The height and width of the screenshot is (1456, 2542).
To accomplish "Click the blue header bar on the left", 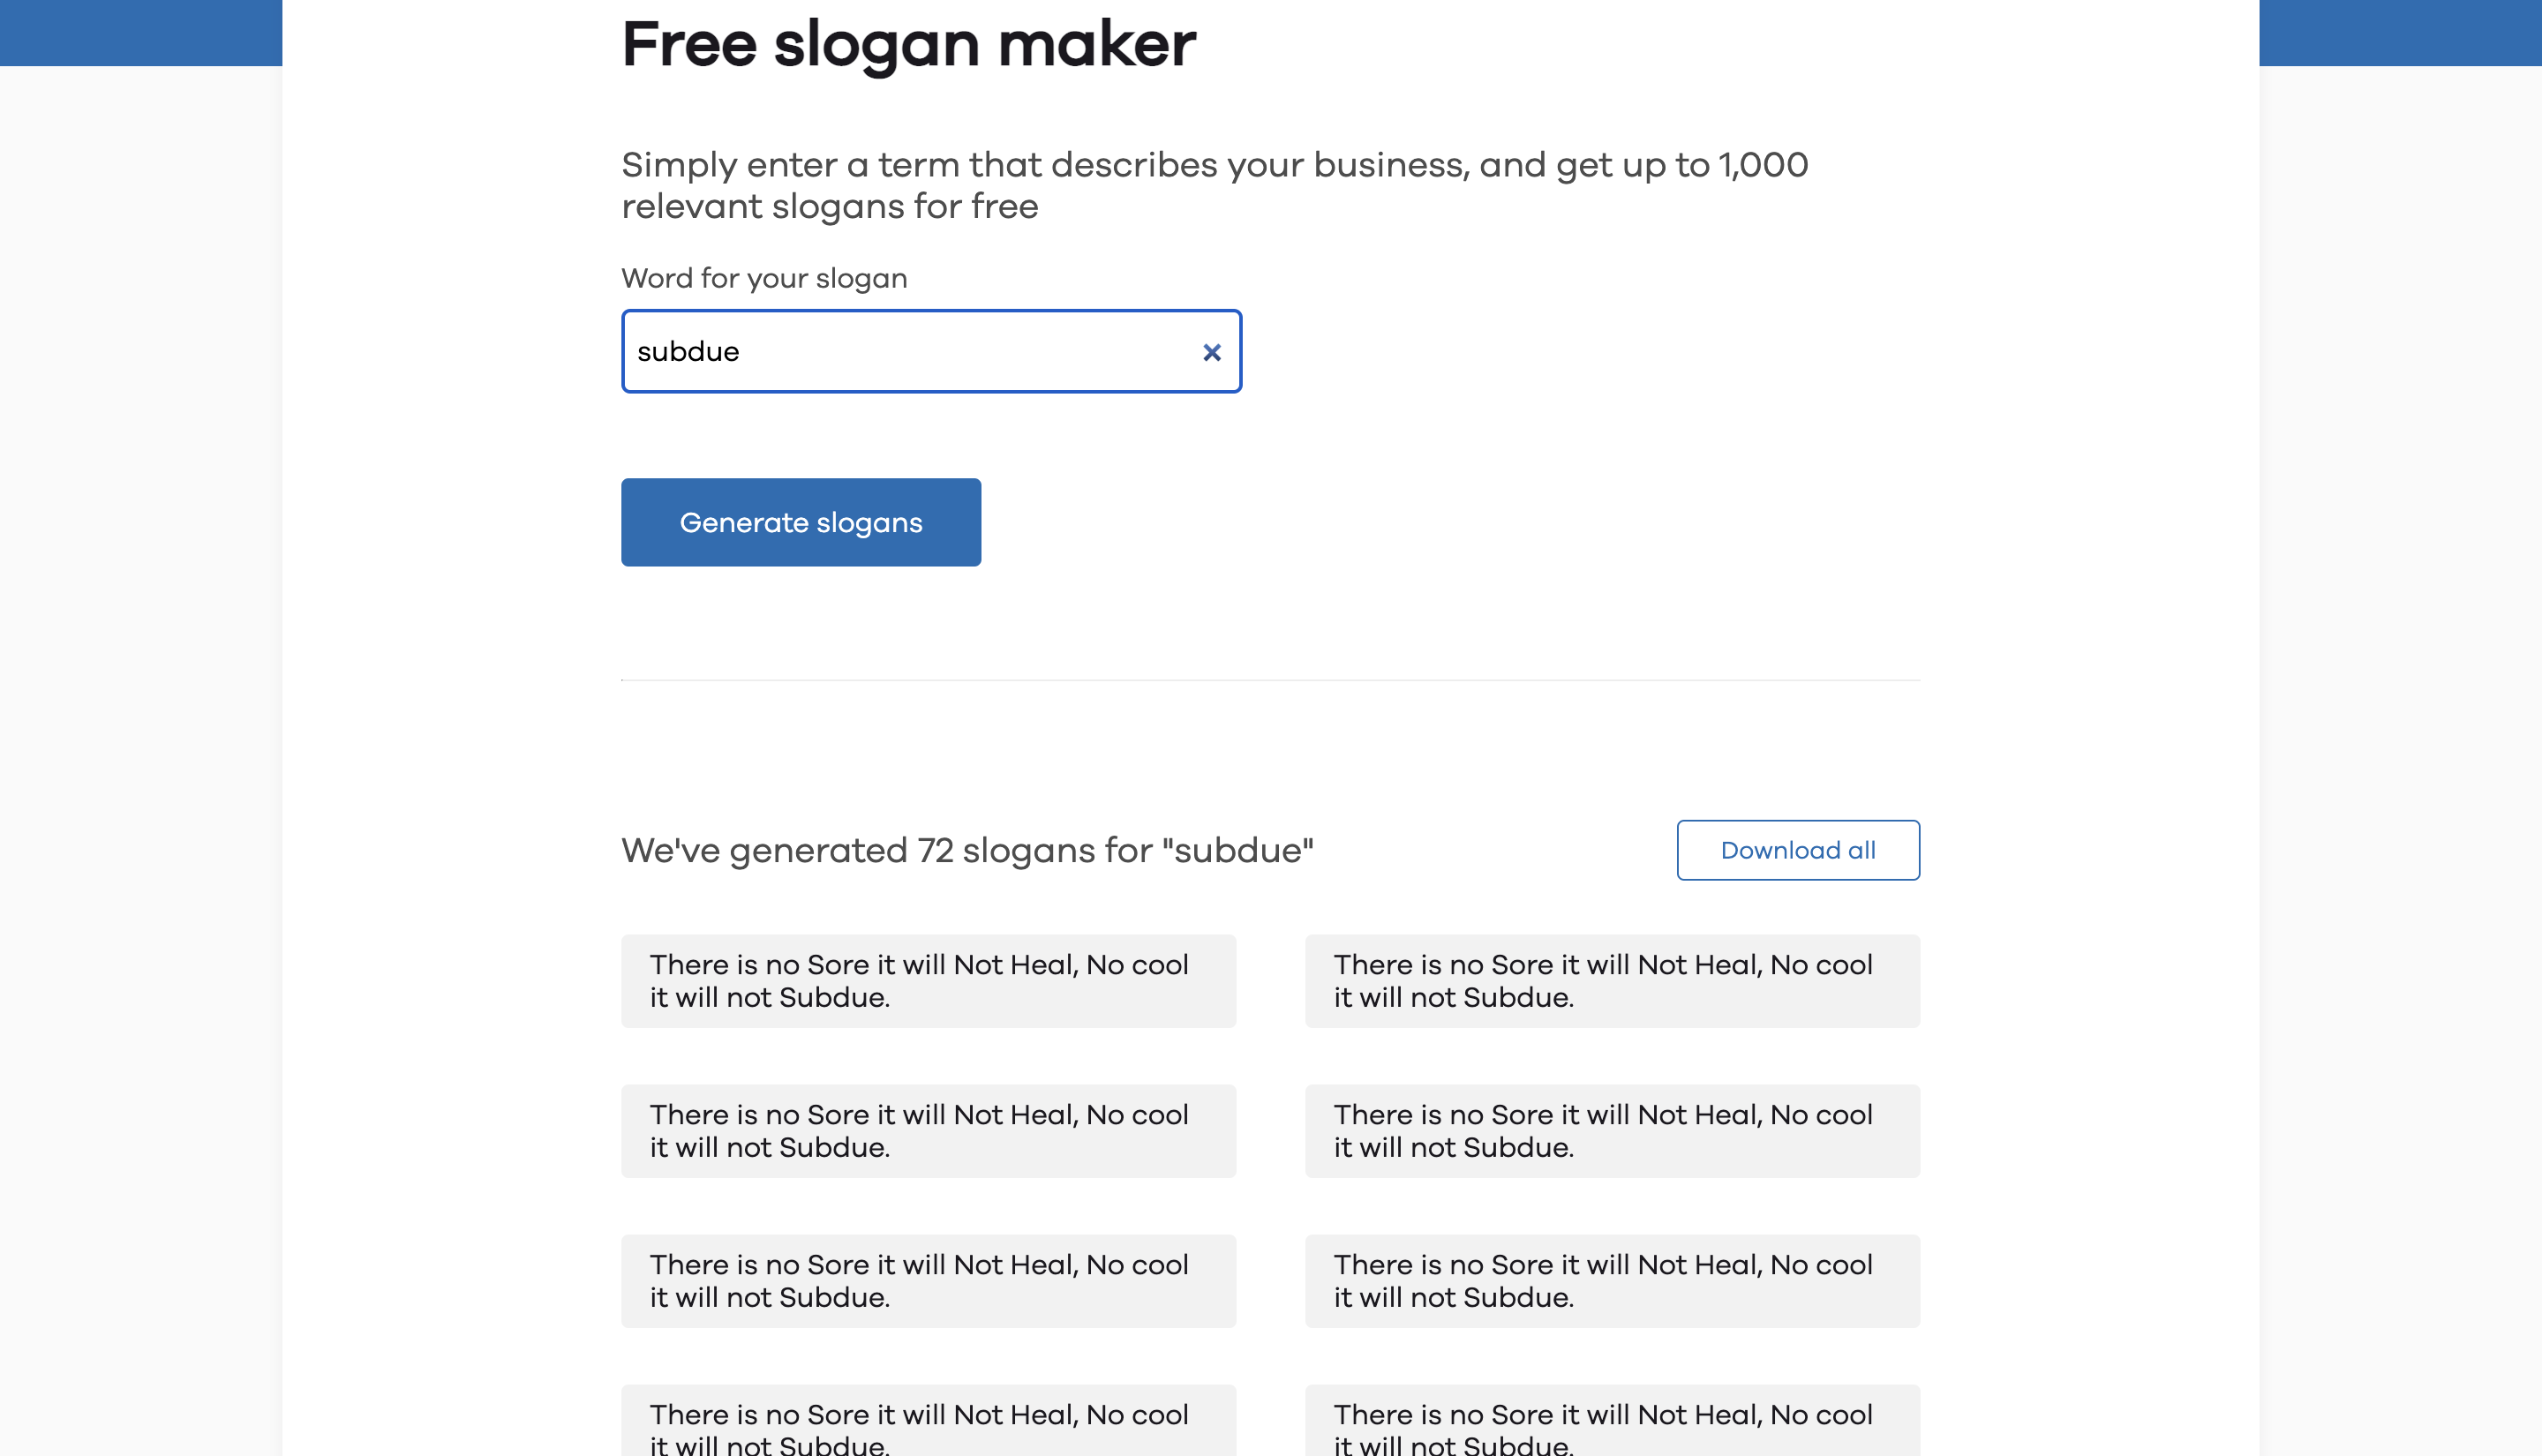I will pos(140,33).
